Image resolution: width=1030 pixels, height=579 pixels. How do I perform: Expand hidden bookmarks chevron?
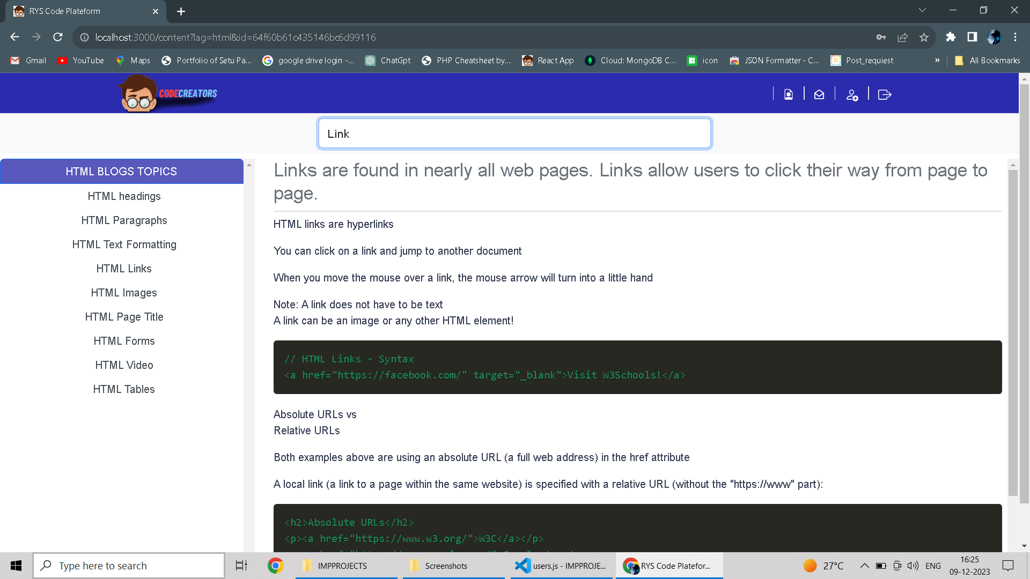point(937,61)
